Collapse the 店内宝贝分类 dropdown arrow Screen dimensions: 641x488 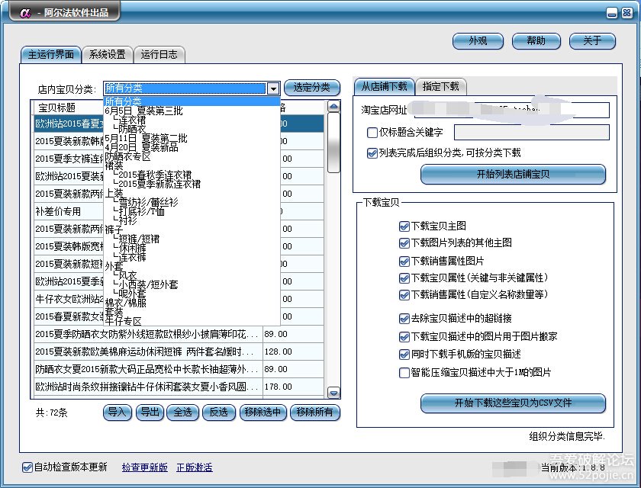click(273, 88)
